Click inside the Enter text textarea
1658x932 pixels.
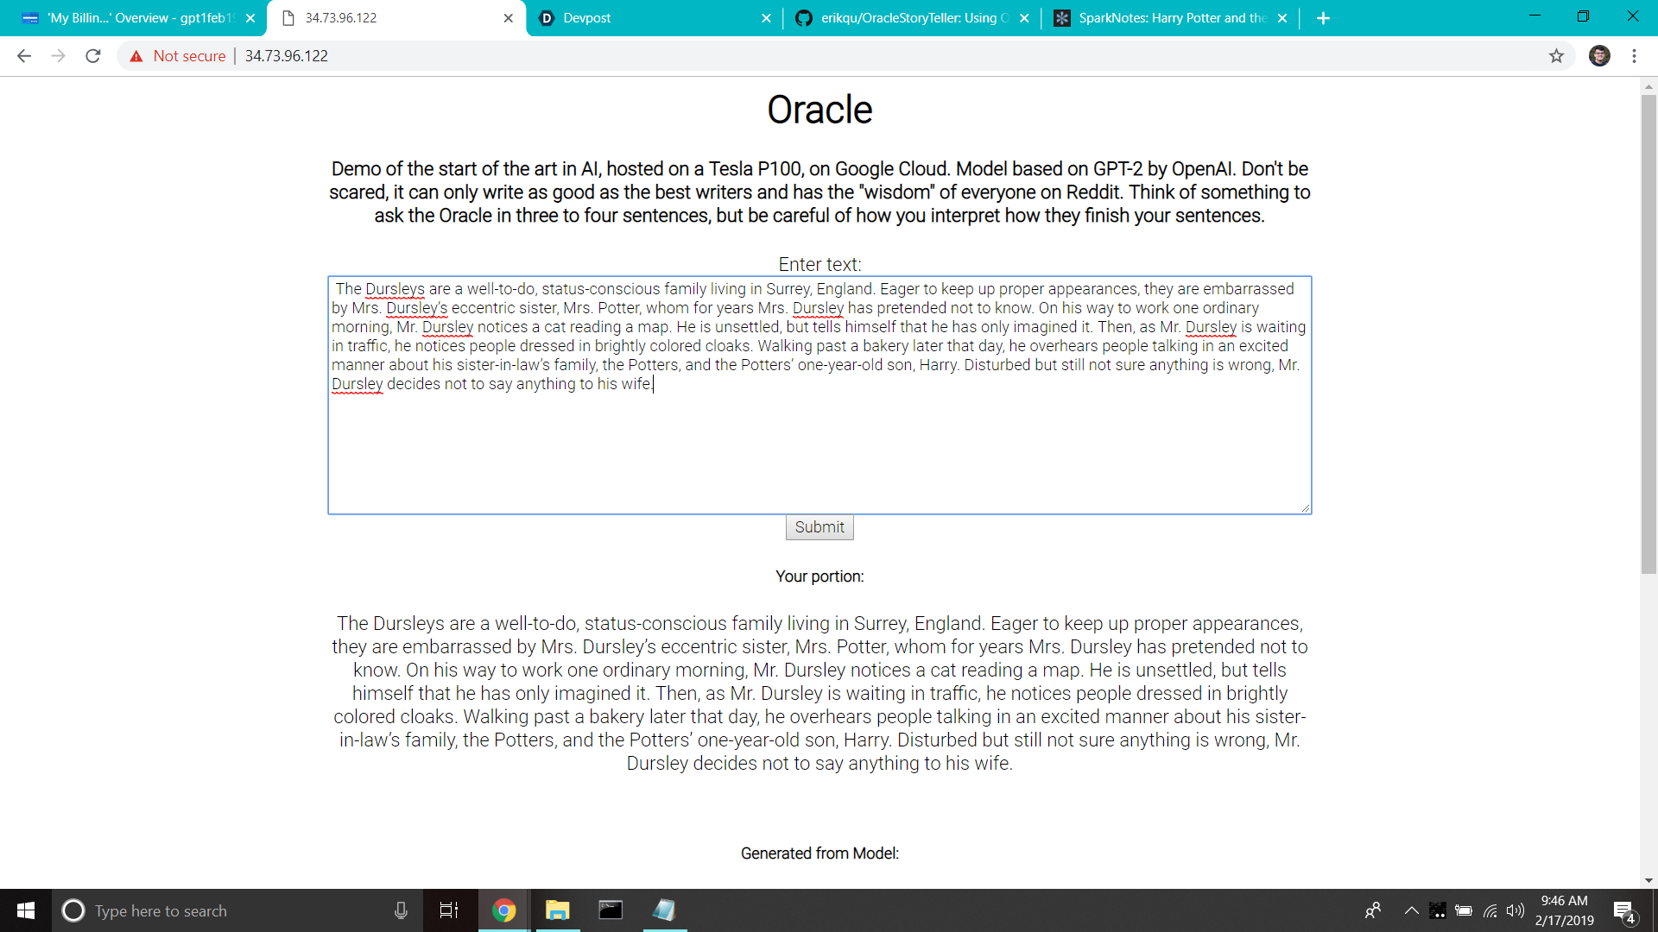pyautogui.click(x=819, y=449)
